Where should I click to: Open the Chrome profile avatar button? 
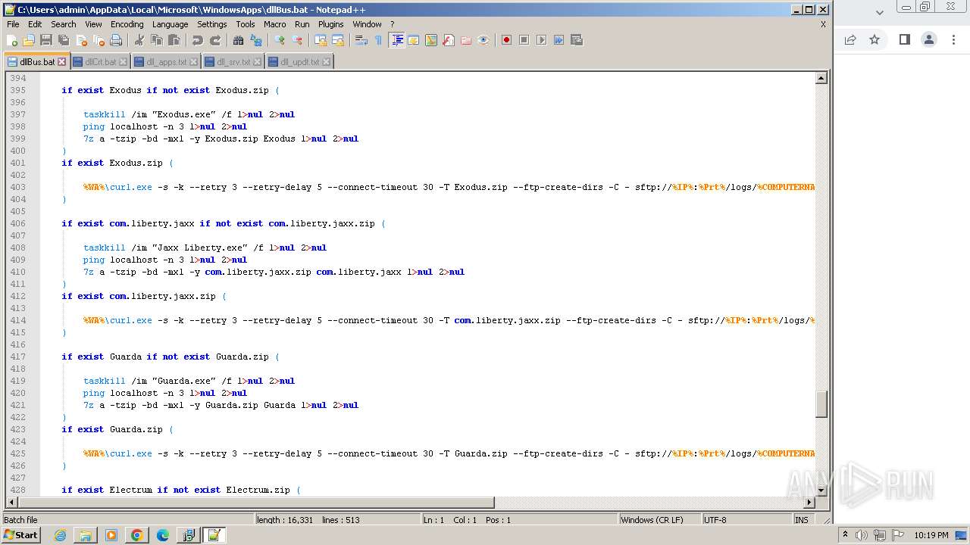[x=929, y=39]
